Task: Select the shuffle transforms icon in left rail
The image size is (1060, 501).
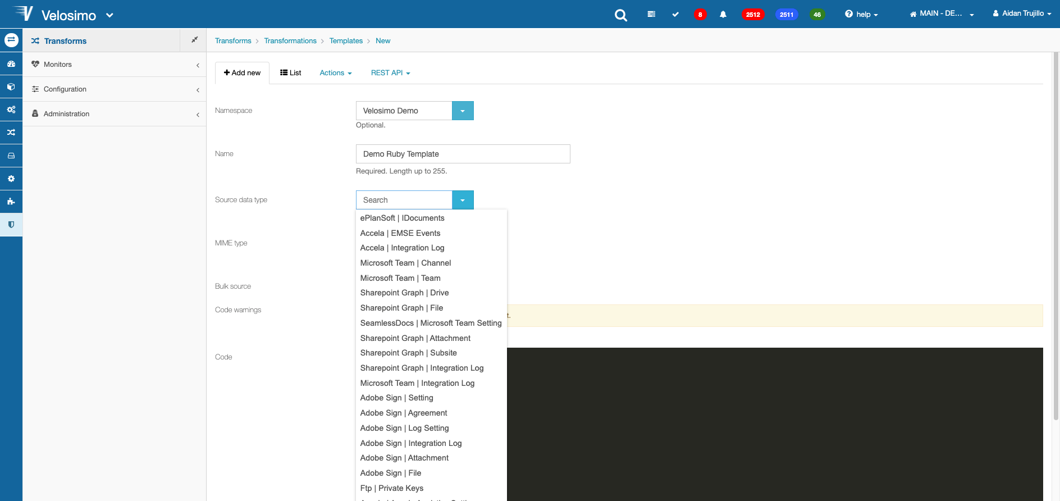Action: point(11,133)
